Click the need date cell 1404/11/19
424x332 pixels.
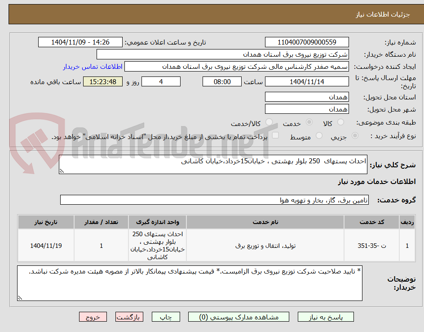click(x=46, y=246)
